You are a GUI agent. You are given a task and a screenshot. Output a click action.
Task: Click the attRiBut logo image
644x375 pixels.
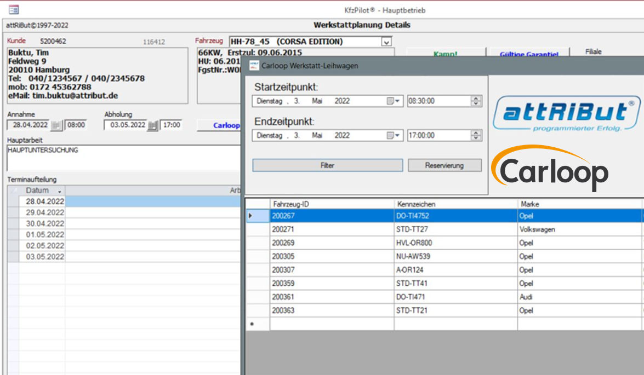(566, 114)
